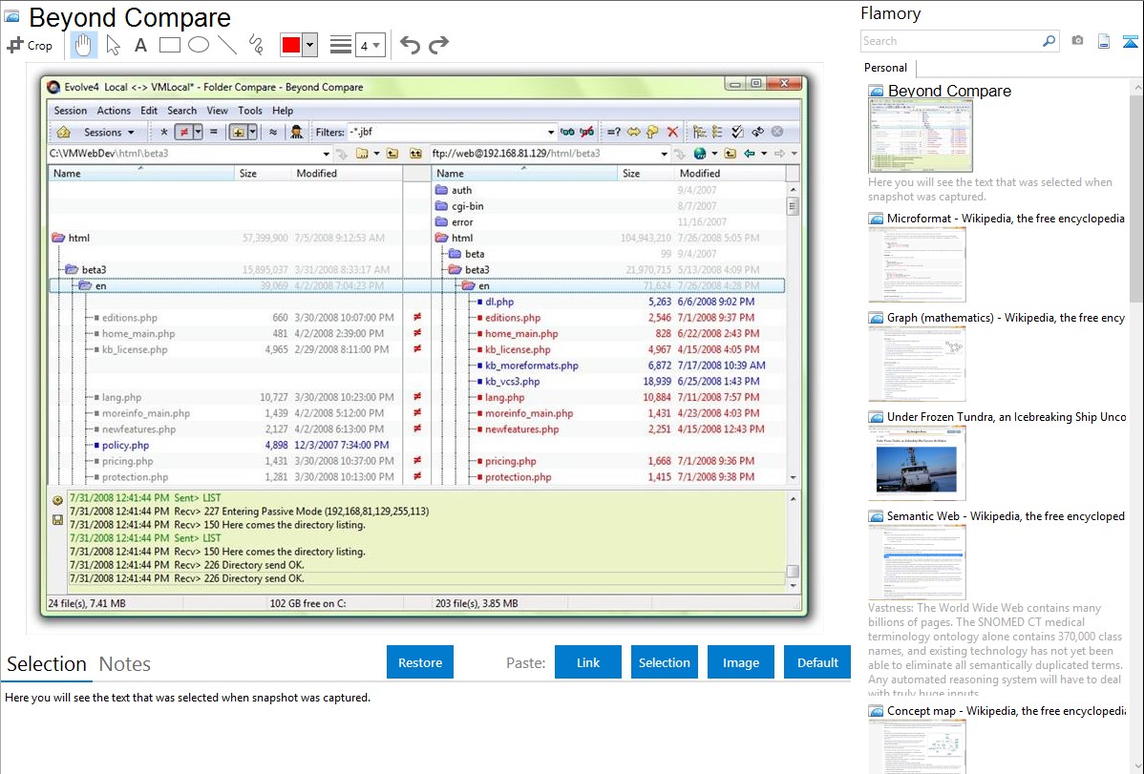Open the Personal tab in Flamory panel
The image size is (1144, 774).
click(x=885, y=68)
